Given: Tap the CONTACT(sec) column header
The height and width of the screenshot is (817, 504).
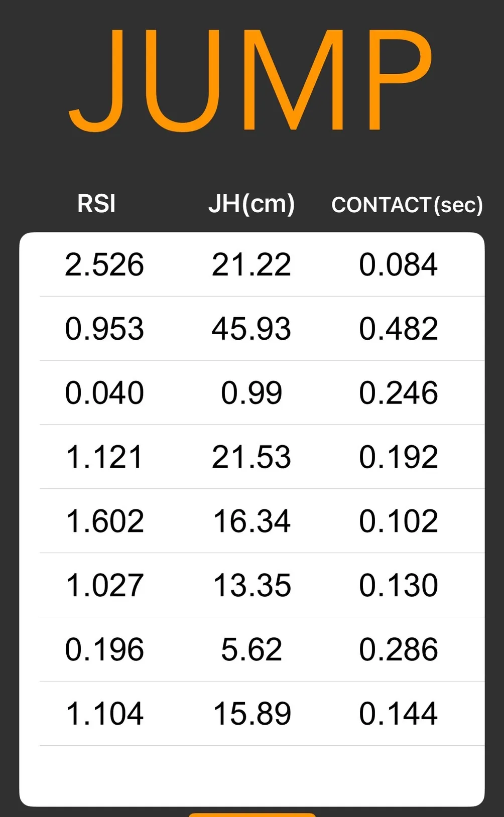Looking at the screenshot, I should tap(407, 205).
